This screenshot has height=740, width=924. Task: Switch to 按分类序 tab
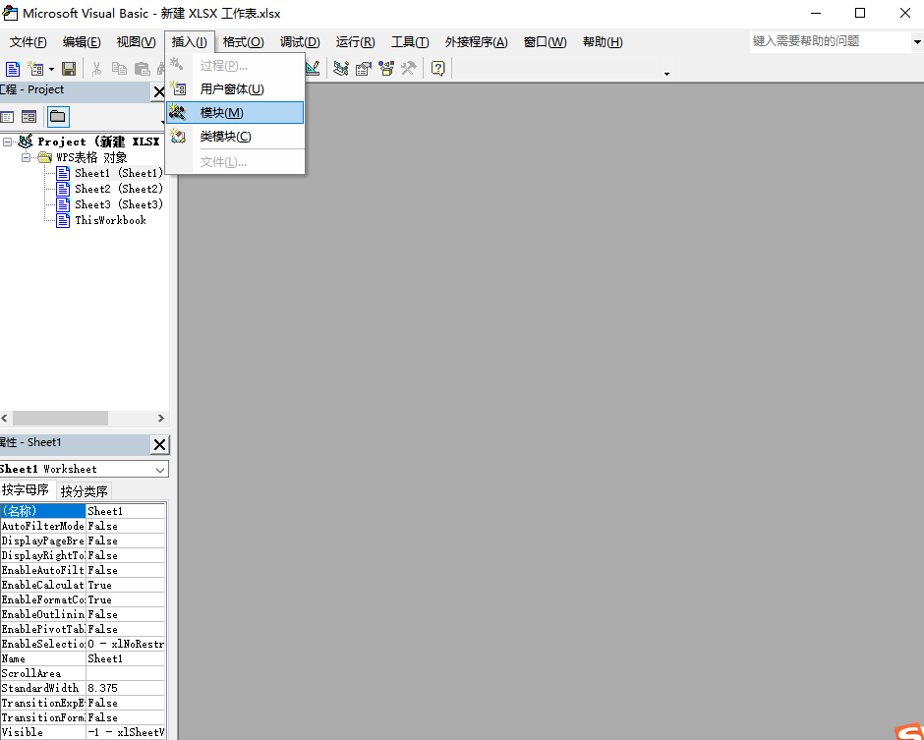coord(84,490)
